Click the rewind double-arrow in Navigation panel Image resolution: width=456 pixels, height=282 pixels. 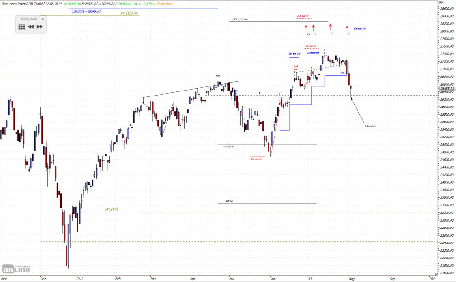pyautogui.click(x=31, y=27)
